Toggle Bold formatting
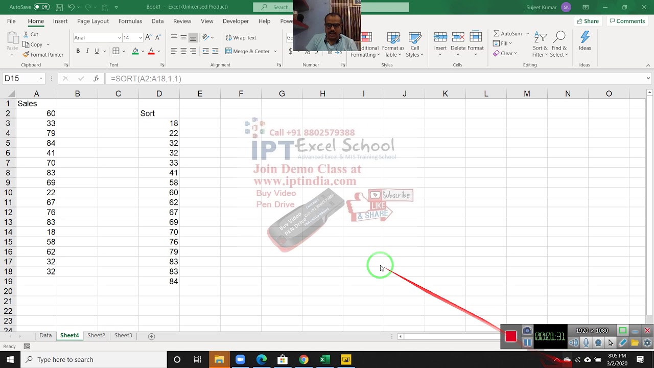This screenshot has width=654, height=368. (x=78, y=51)
